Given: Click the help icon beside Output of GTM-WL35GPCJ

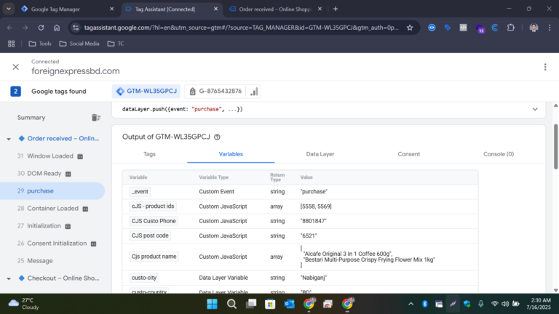Looking at the screenshot, I should pyautogui.click(x=217, y=137).
